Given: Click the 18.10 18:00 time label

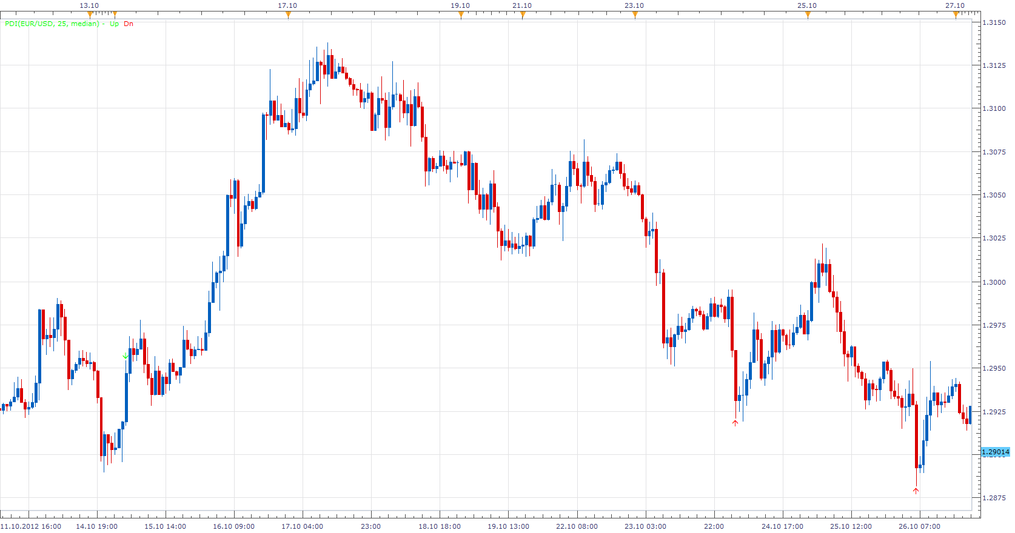Looking at the screenshot, I should 440,526.
